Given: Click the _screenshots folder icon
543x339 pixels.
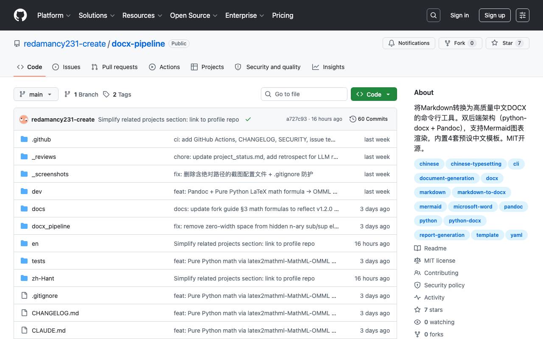Looking at the screenshot, I should click(24, 174).
